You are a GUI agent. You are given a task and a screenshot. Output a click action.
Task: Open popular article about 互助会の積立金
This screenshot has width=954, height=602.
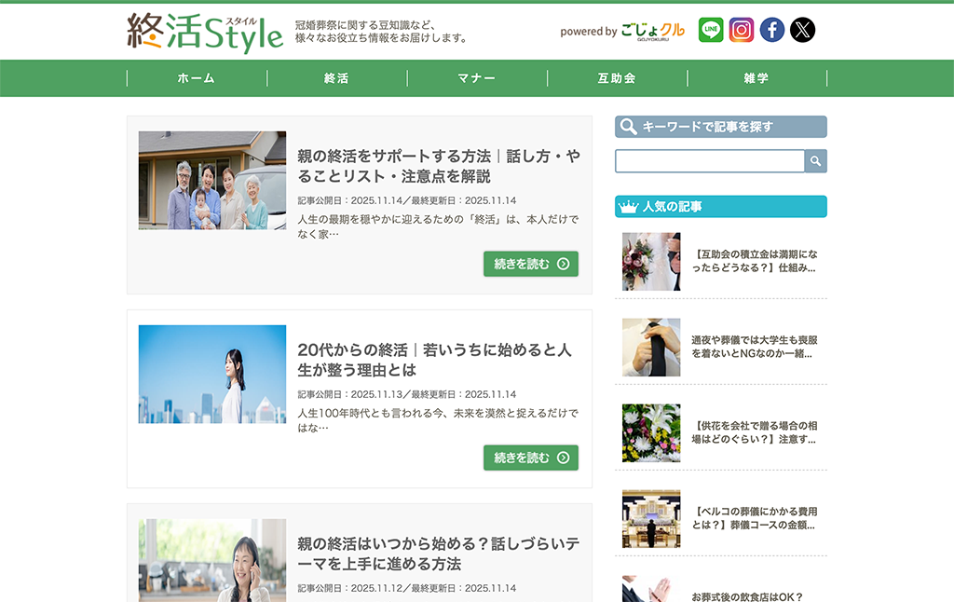click(756, 261)
